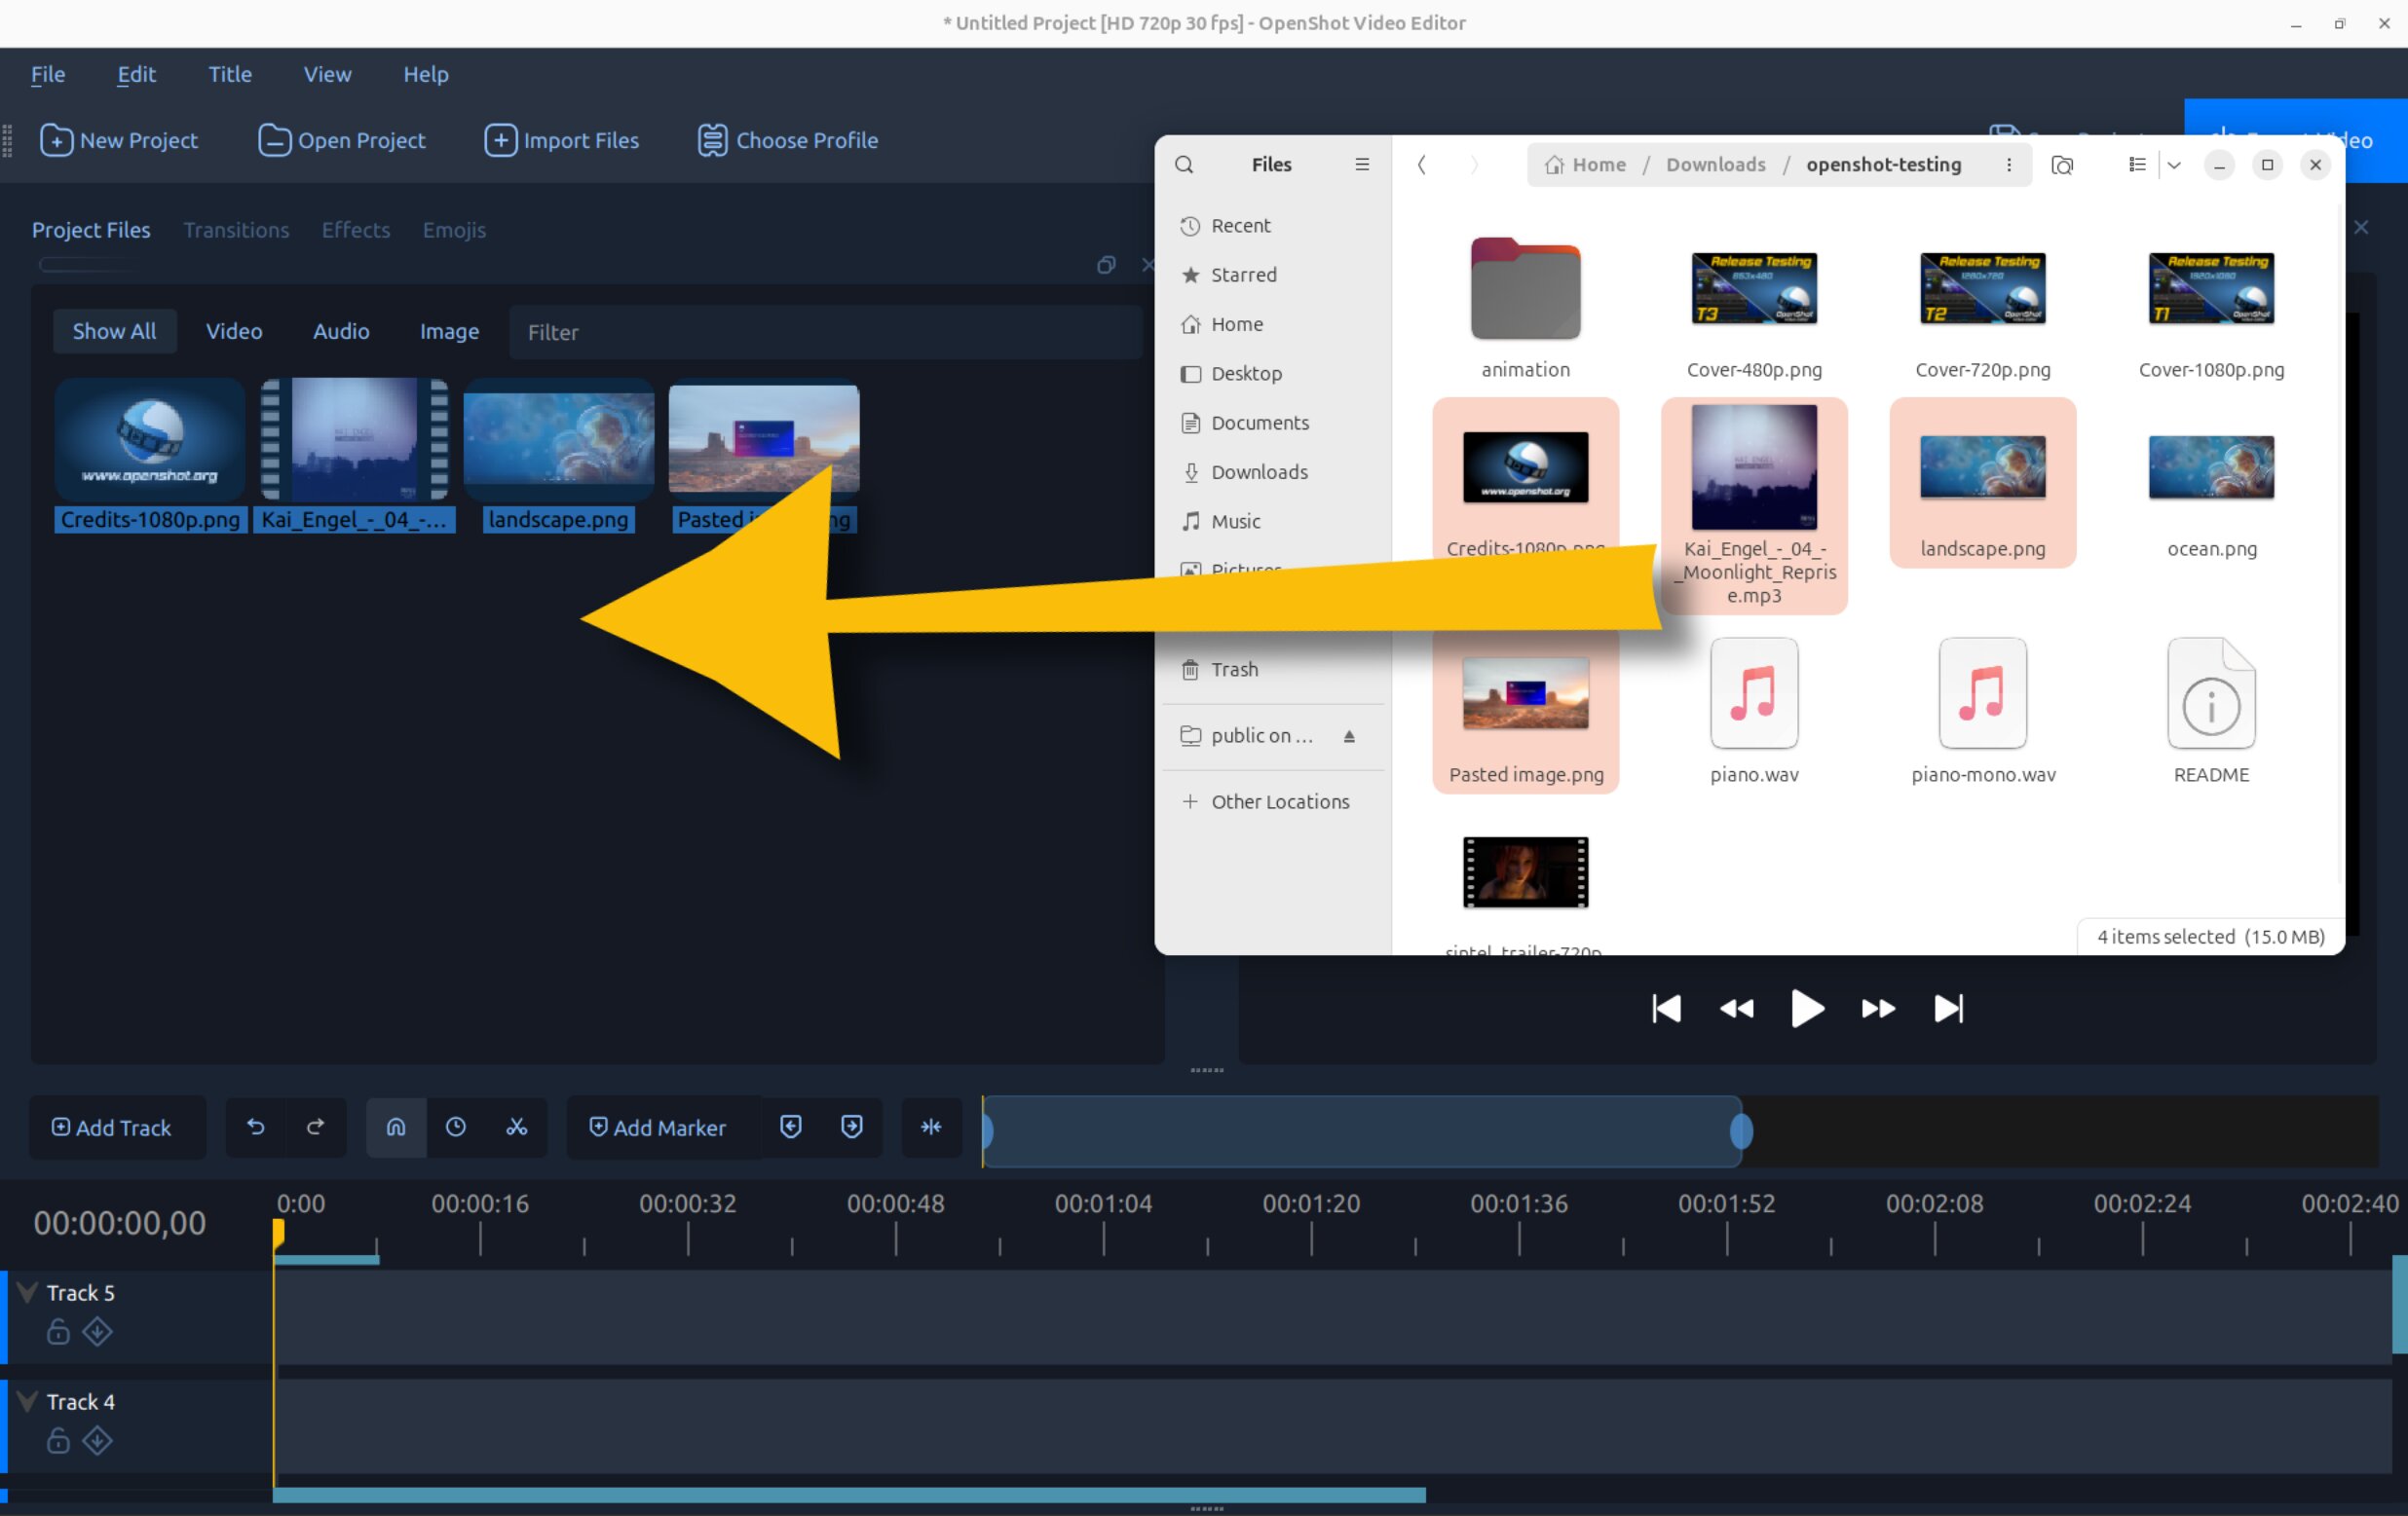Viewport: 2408px width, 1516px height.
Task: Click the Import Files button
Action: (x=562, y=141)
